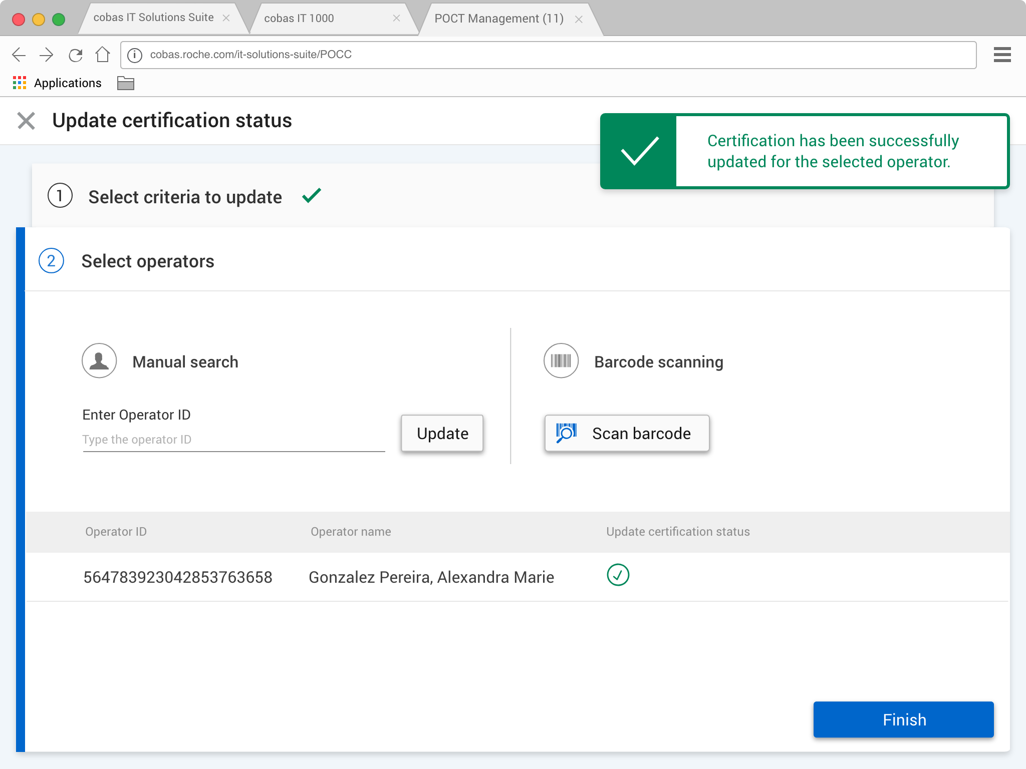Switch to cobas IT Solutions Suite tab

153,18
